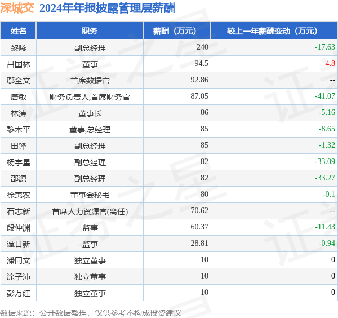Click 董事 in 吕国林's row
The width and height of the screenshot is (338, 318).
tap(90, 64)
